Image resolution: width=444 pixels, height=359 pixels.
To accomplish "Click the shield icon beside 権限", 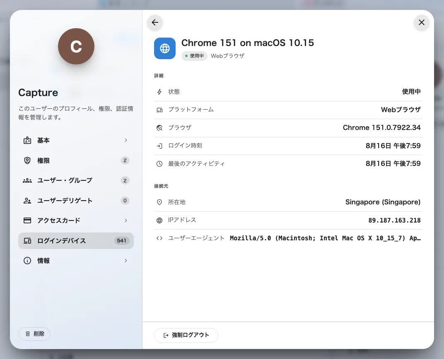I will 27,160.
